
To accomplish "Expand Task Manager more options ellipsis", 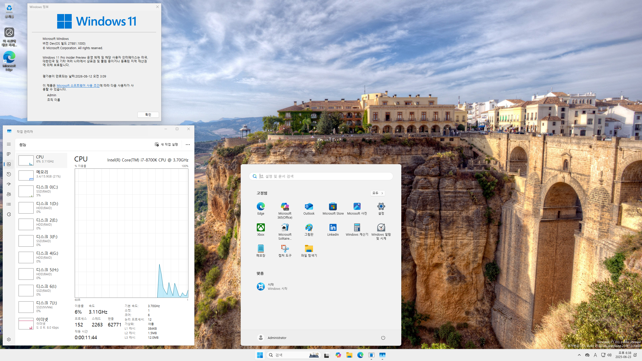I will (x=188, y=145).
